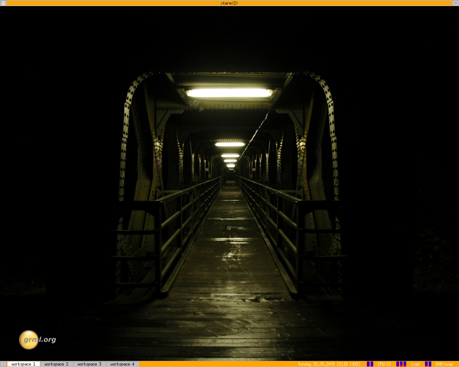Click the load label in status bar

[x=415, y=364]
